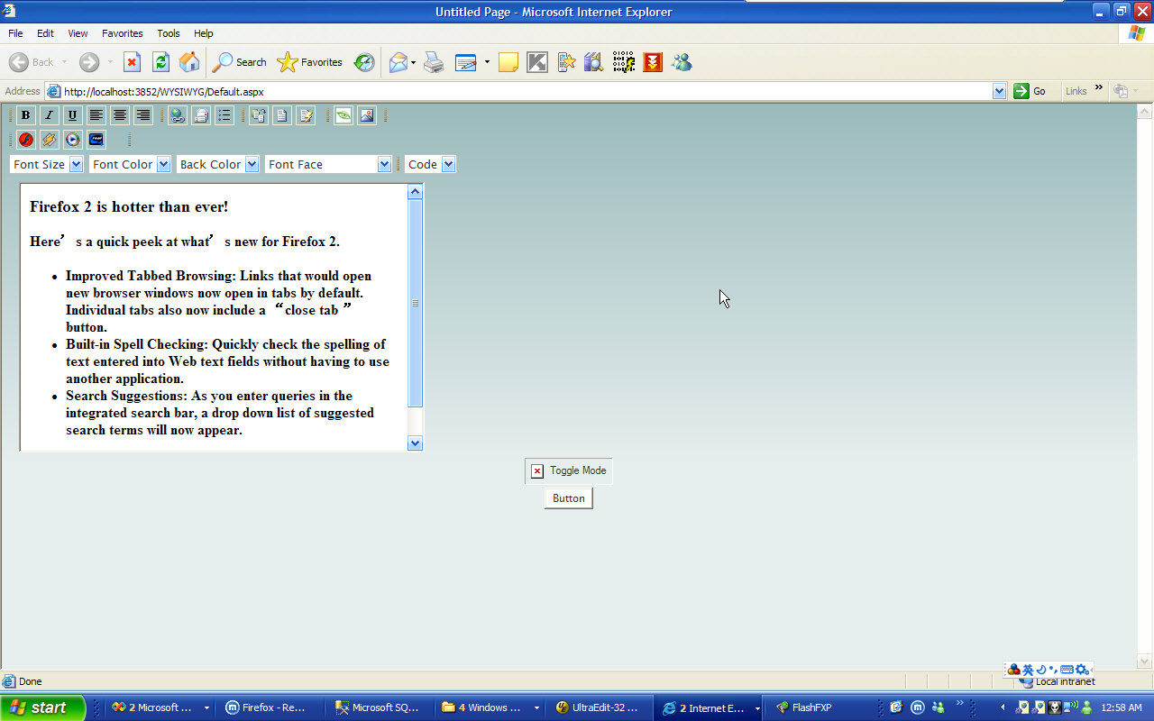The image size is (1154, 721).
Task: Click the Go button beside address bar
Action: [x=1030, y=91]
